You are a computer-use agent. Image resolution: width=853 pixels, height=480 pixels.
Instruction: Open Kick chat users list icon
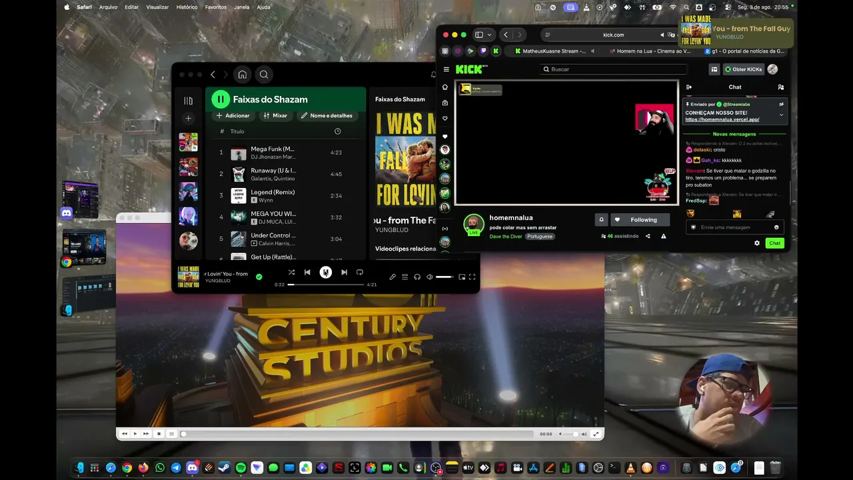(x=781, y=87)
